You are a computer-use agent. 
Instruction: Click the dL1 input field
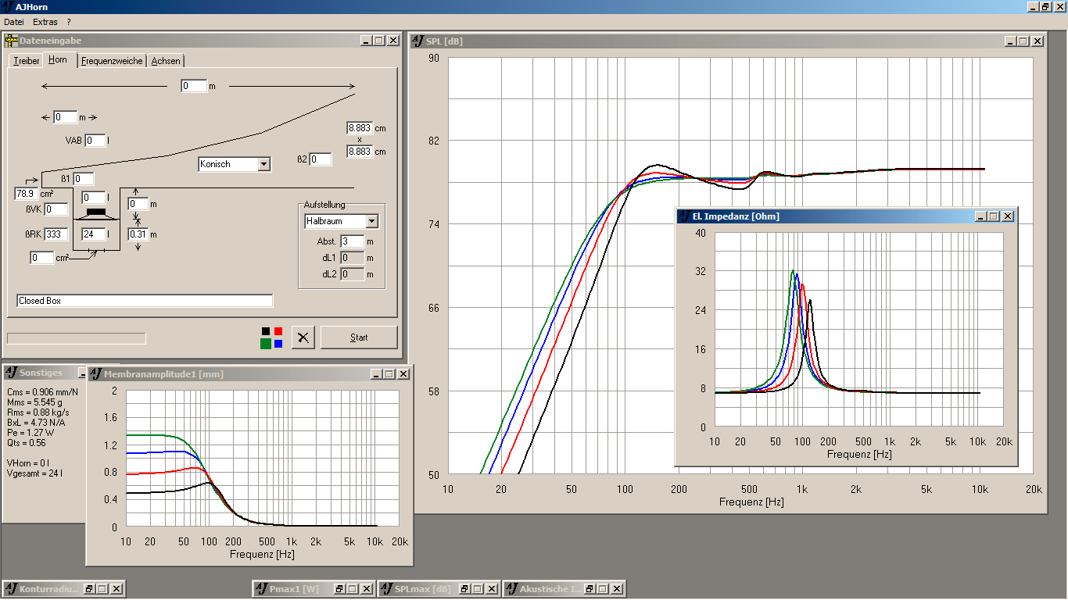(352, 258)
